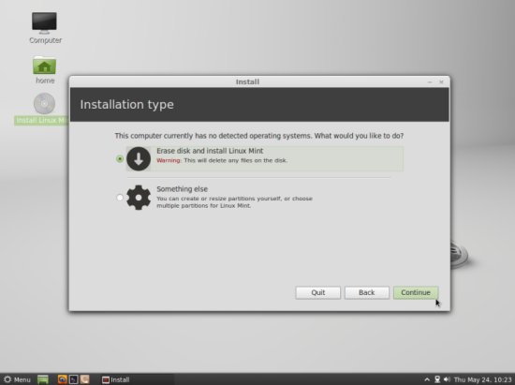Launch Firefox from the panel launcher
The width and height of the screenshot is (515, 385).
click(62, 379)
